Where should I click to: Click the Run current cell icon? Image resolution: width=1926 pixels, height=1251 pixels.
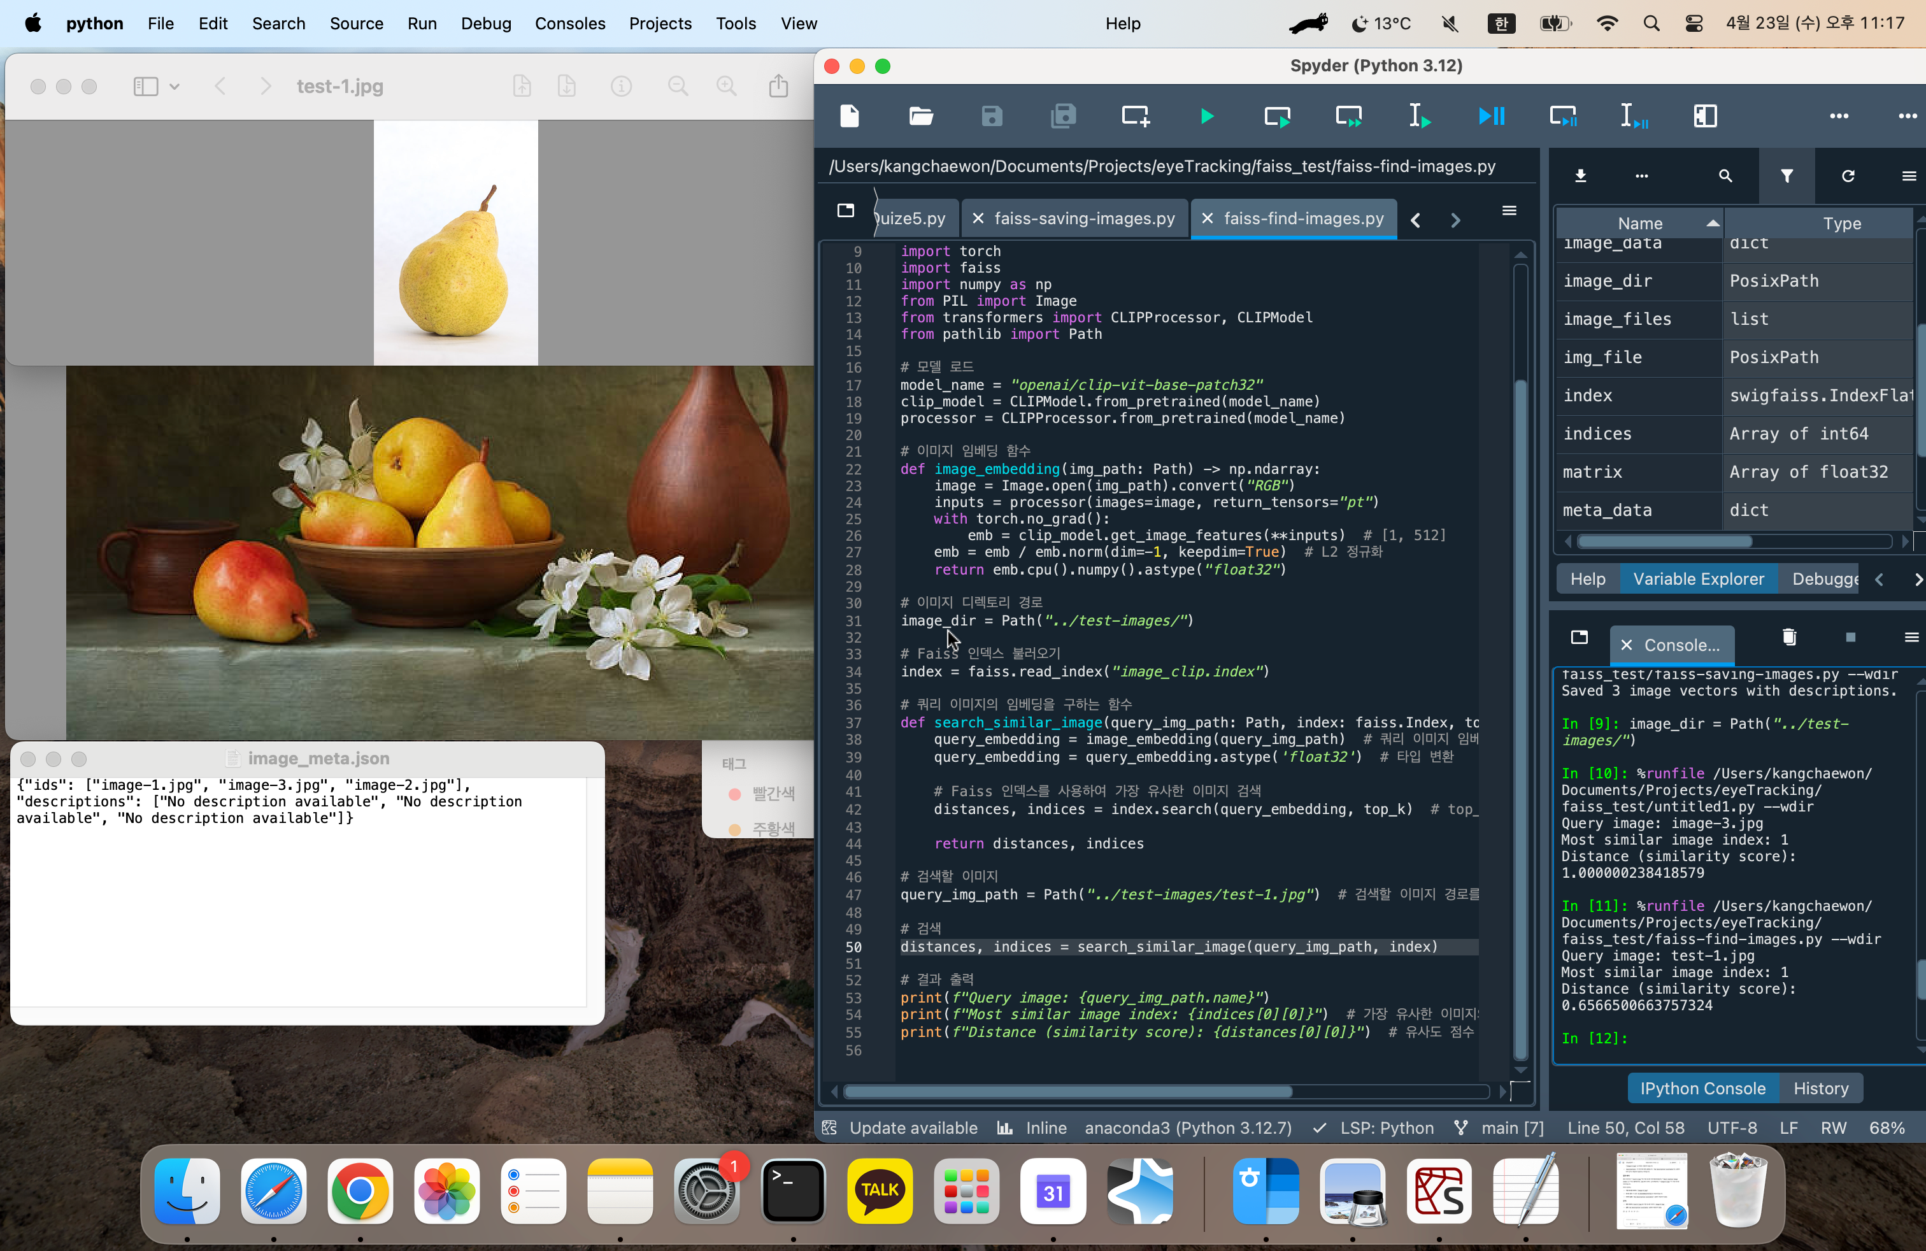point(1277,117)
